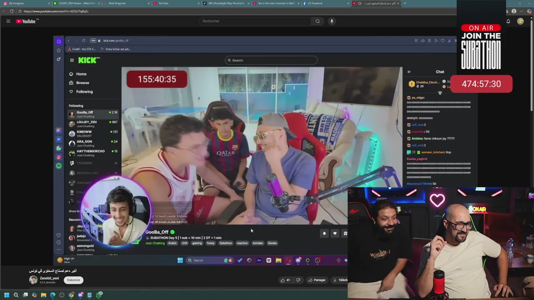Image resolution: width=534 pixels, height=300 pixels.
Task: Click Home in the Kick sidebar
Action: pyautogui.click(x=78, y=74)
